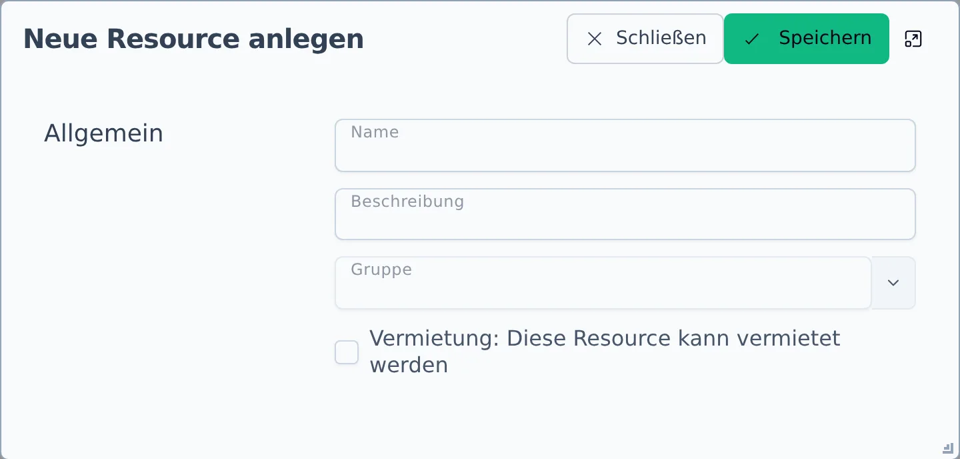Save with the Speichern button
The width and height of the screenshot is (960, 459).
807,39
